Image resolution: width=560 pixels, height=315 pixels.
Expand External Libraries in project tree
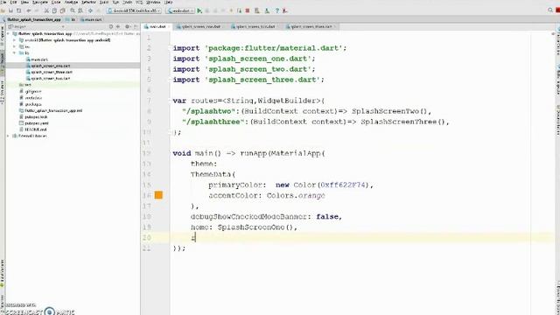coord(9,136)
